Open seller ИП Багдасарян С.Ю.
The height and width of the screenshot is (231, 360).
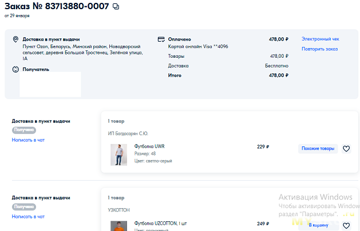(x=128, y=133)
